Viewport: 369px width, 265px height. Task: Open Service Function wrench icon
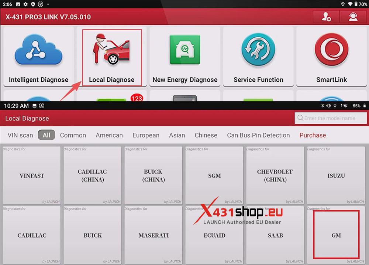(x=258, y=50)
